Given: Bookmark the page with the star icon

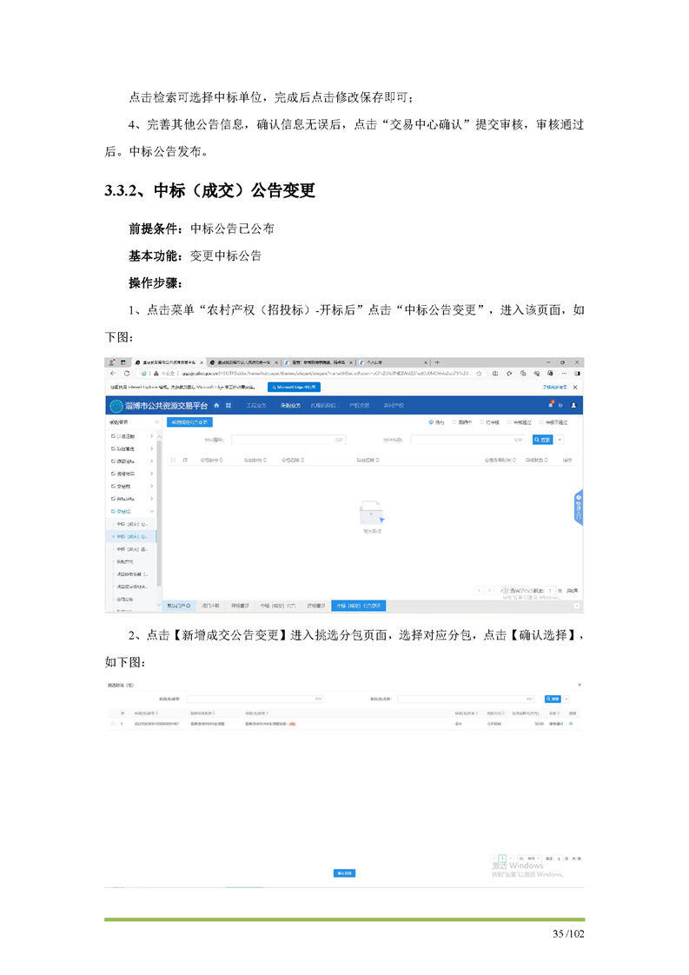Looking at the screenshot, I should point(480,374).
